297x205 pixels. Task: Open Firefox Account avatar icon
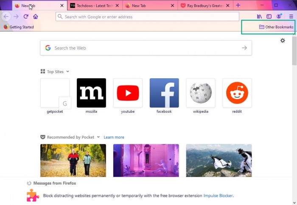tap(279, 16)
